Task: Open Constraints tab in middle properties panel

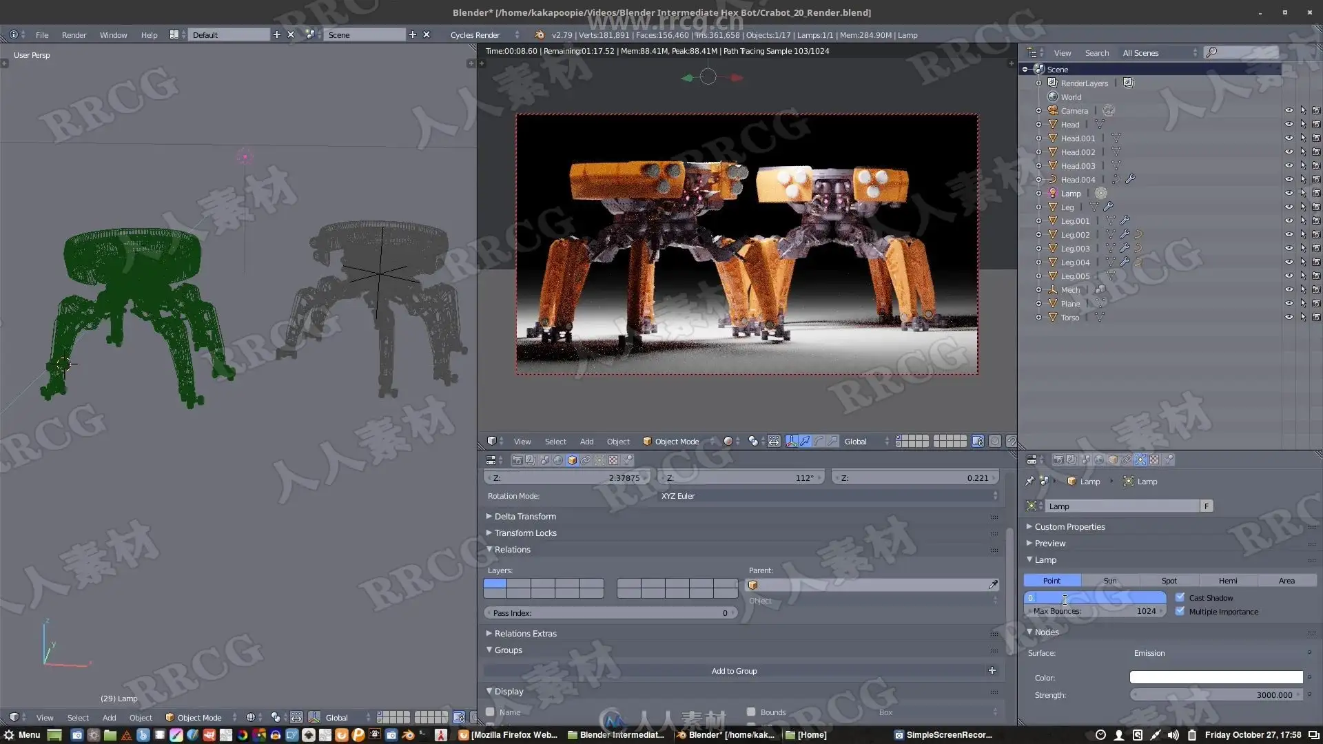Action: [x=586, y=460]
